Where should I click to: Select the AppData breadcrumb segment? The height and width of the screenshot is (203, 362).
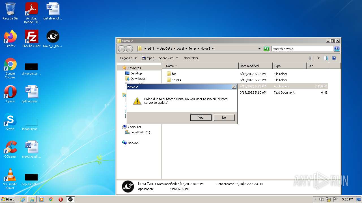(x=166, y=48)
